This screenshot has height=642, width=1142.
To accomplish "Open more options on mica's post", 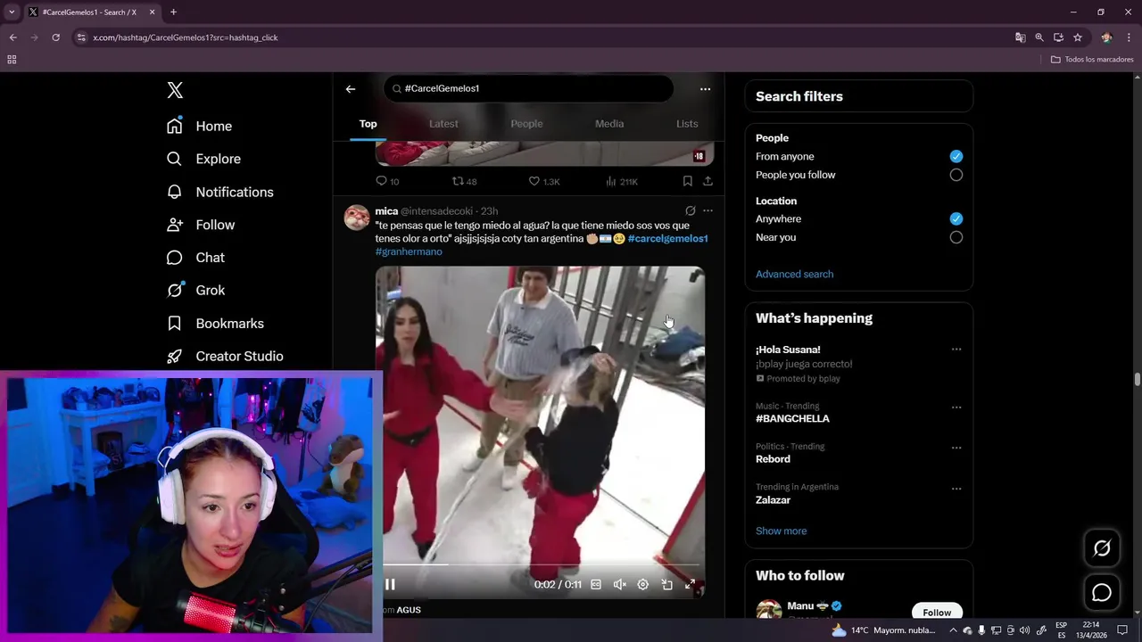I will [708, 211].
